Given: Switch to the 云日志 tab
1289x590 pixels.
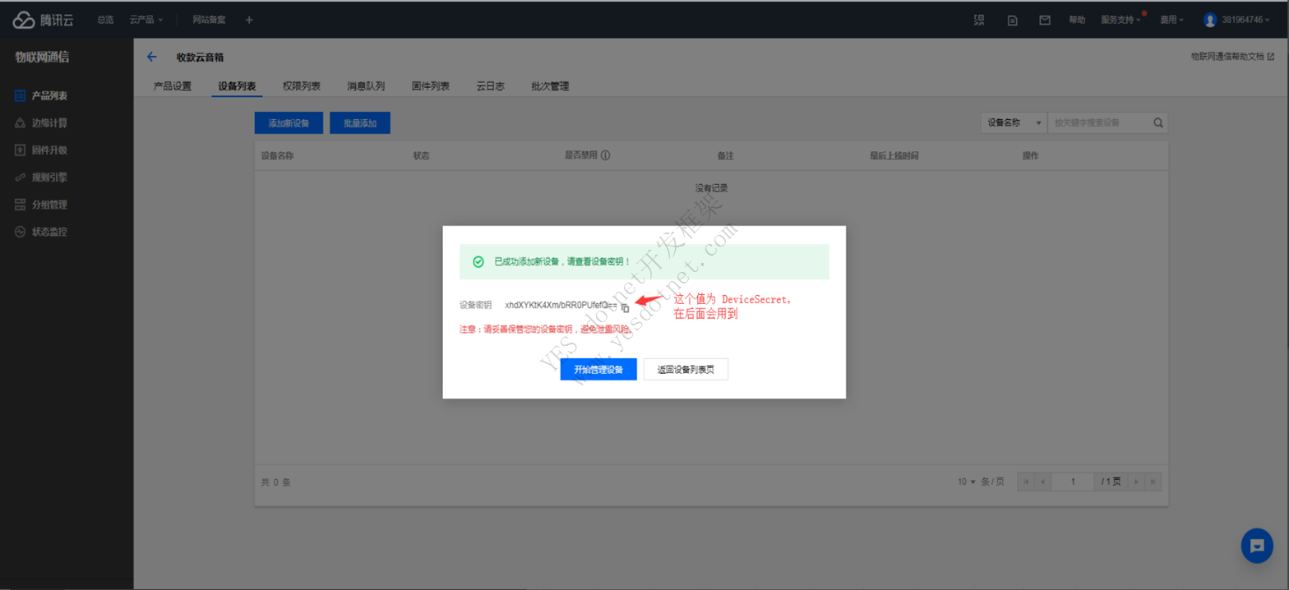Looking at the screenshot, I should point(490,86).
